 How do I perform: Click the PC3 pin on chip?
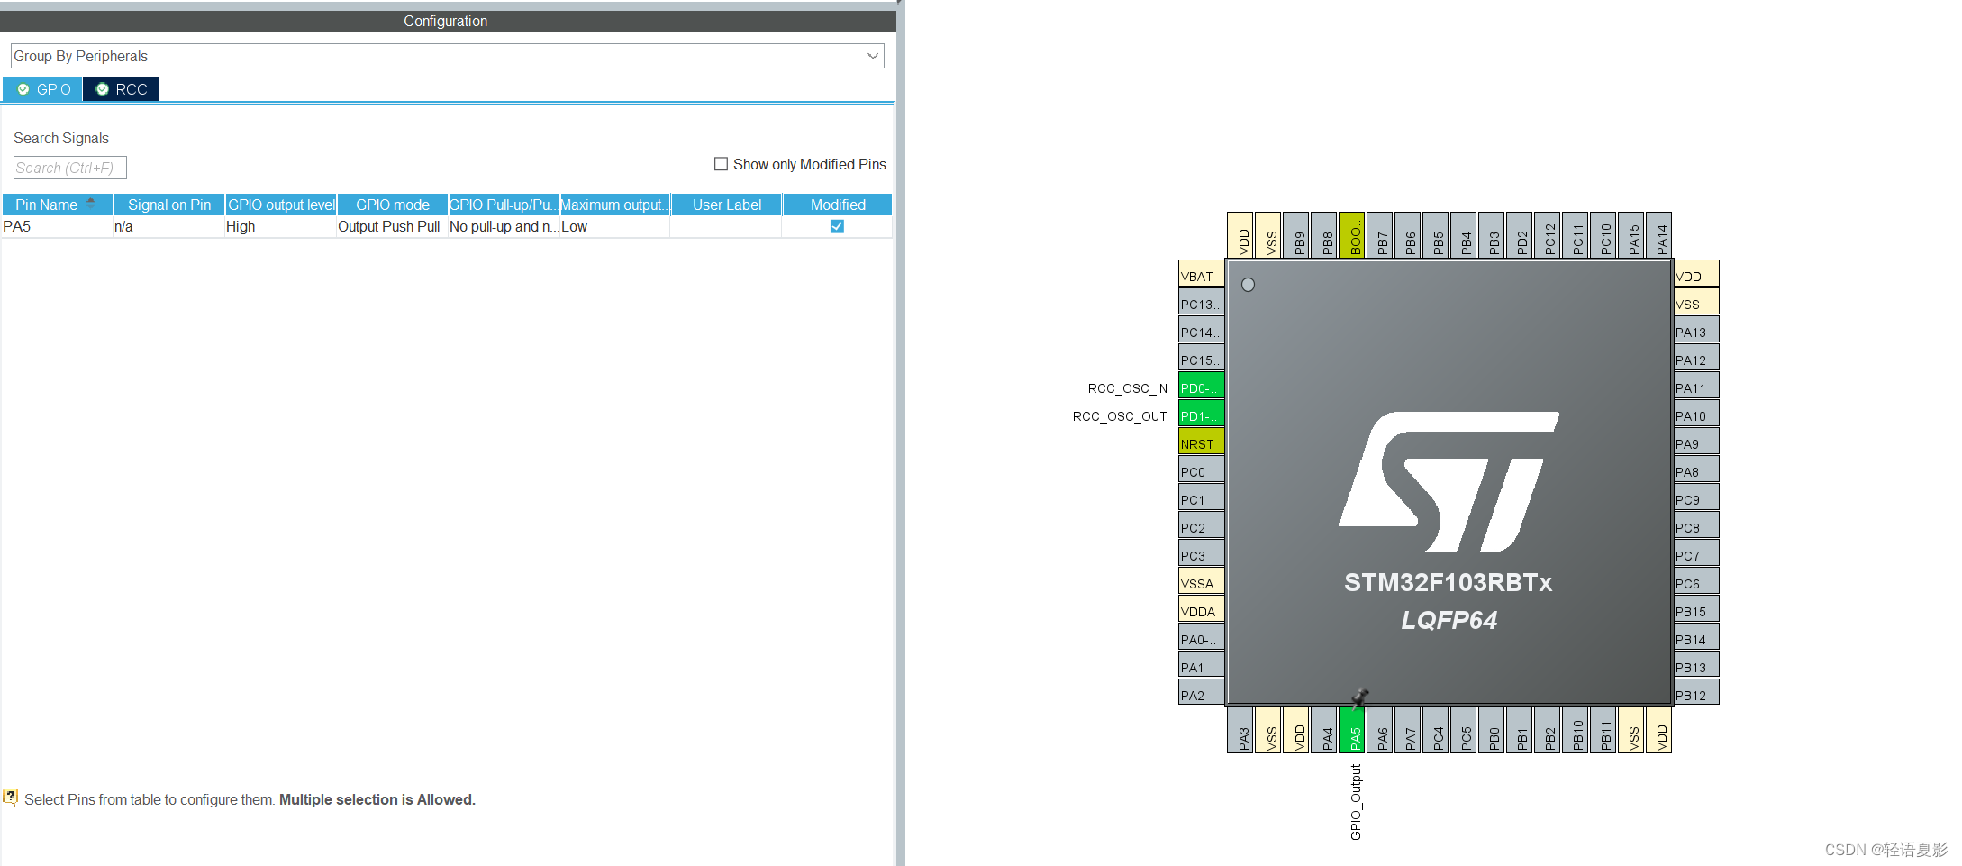1202,554
